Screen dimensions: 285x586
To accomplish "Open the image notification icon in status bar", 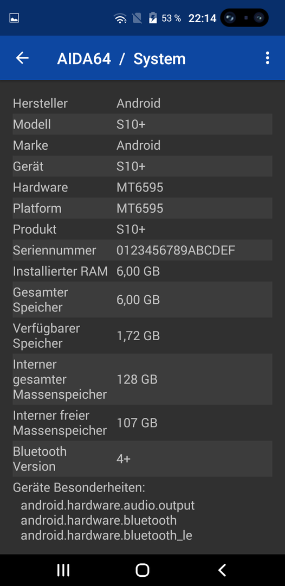I will coord(14,18).
